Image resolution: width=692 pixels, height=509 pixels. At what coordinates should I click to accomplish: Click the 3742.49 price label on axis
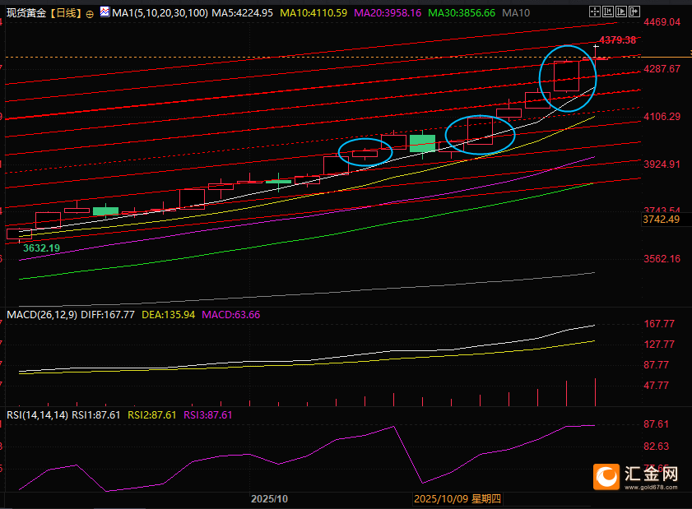point(661,220)
